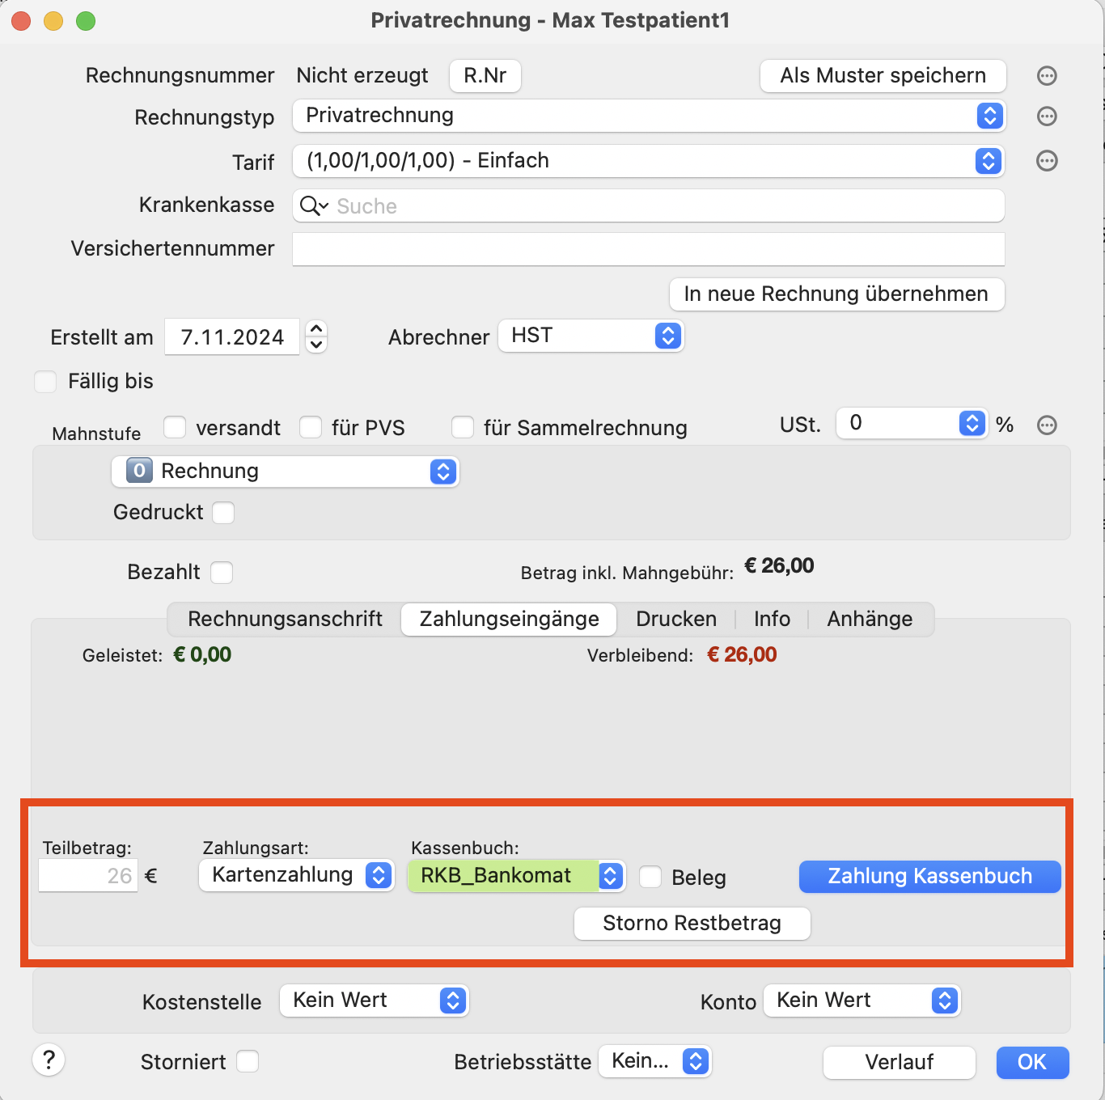Open the options icon next to Als Muster speichern

click(x=1047, y=76)
